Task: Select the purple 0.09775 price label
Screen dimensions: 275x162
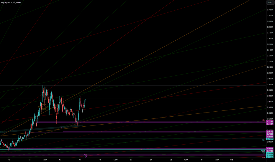Action: pos(270,132)
